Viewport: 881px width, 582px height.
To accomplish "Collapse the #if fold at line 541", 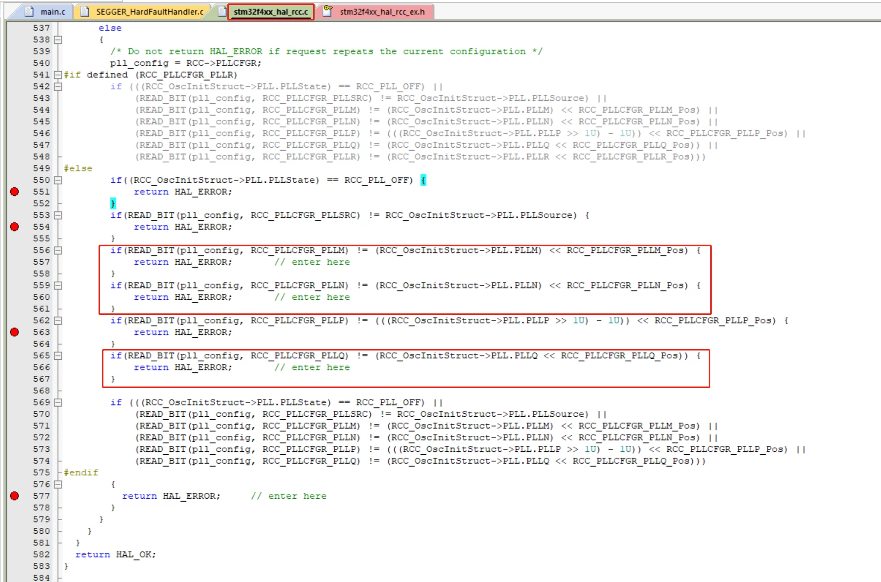I will coord(58,75).
